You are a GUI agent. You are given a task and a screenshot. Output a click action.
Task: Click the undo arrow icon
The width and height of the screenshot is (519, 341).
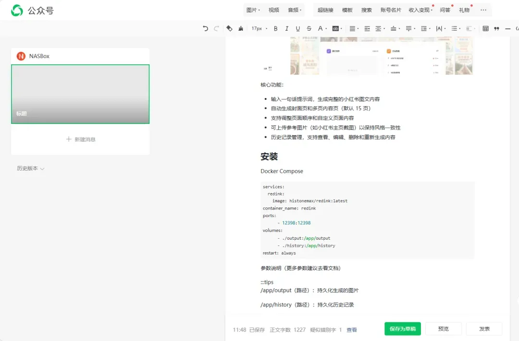click(x=206, y=29)
